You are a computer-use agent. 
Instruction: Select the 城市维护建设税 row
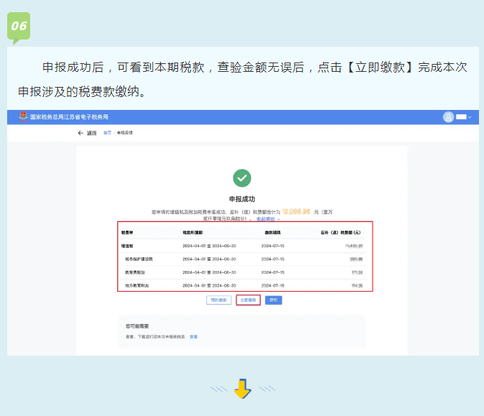tap(245, 259)
